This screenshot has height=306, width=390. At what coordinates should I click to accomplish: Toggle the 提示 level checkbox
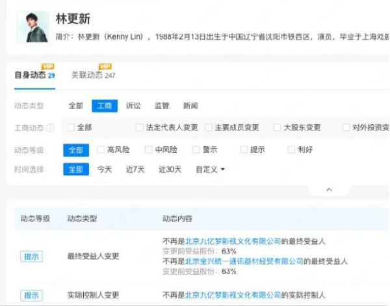click(244, 149)
